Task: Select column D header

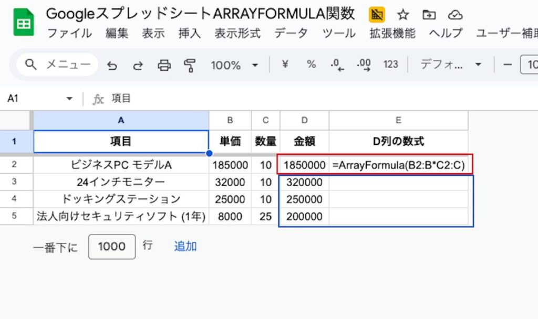Action: [304, 120]
